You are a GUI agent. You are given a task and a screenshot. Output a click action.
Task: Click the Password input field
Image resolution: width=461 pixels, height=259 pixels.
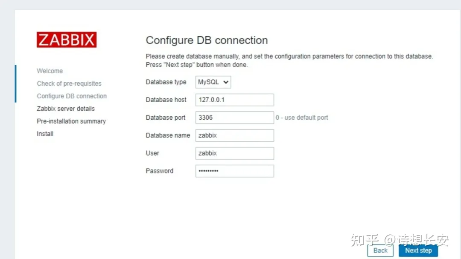pyautogui.click(x=234, y=171)
